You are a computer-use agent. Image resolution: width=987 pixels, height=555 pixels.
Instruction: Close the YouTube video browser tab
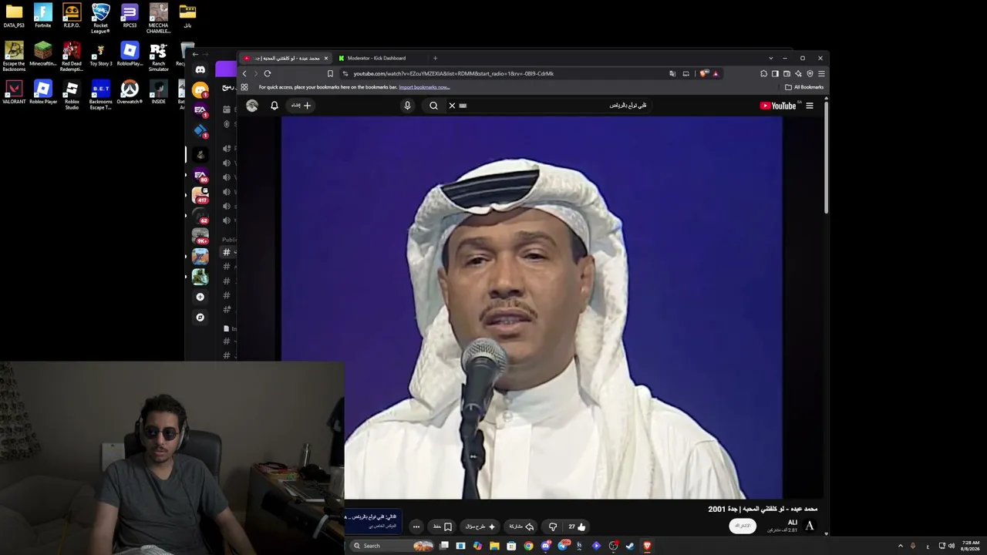tap(326, 58)
